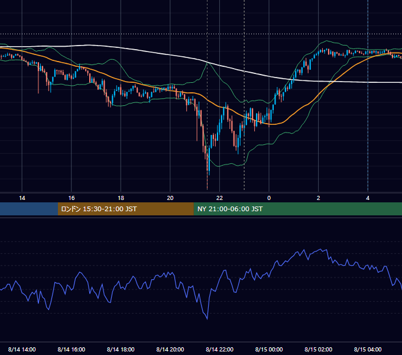The image size is (402, 355).
Task: Click hour label 14 under the price chart
Action: tap(22, 198)
